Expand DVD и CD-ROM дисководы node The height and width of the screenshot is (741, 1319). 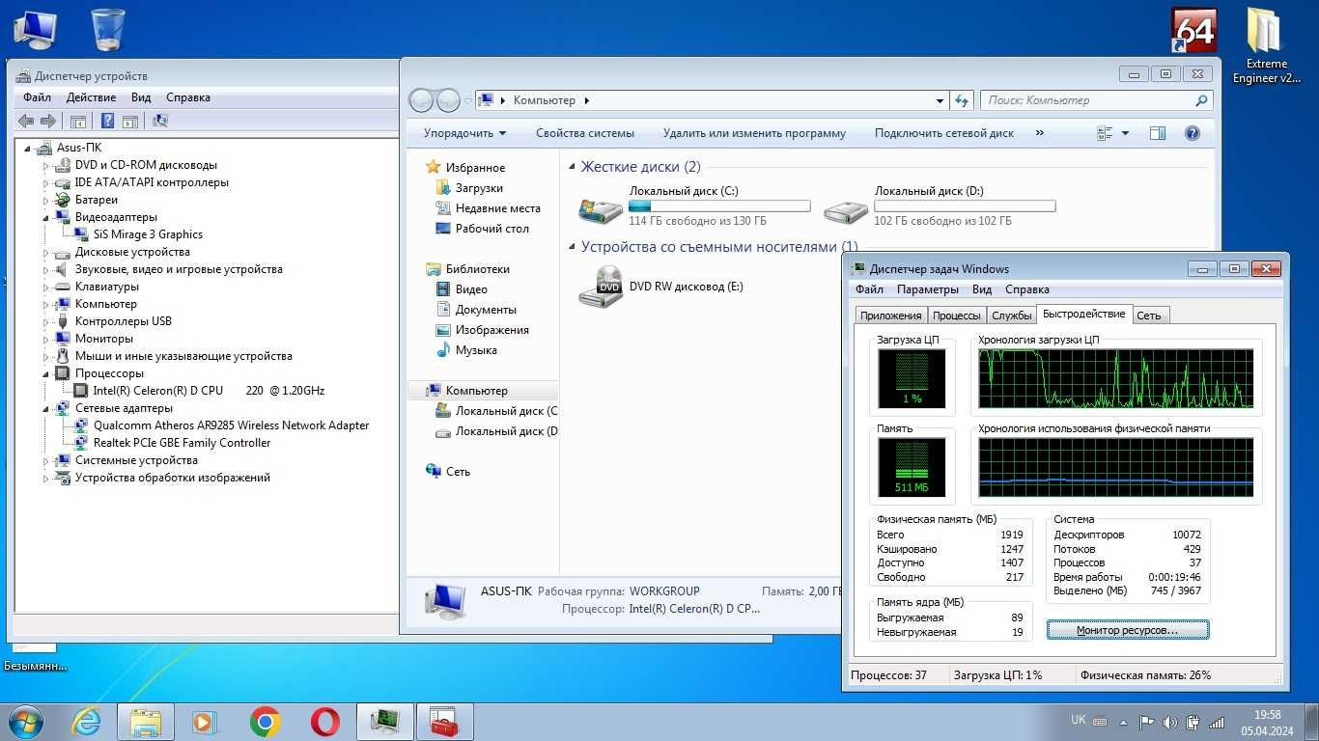[x=44, y=166]
